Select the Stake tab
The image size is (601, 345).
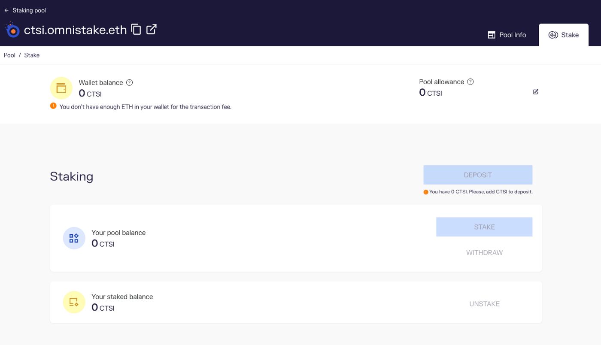(x=564, y=35)
